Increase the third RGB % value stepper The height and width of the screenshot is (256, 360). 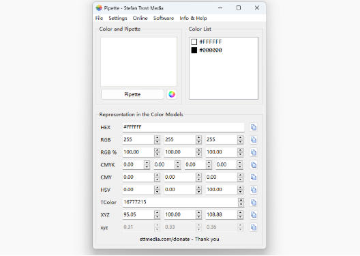[x=240, y=150]
